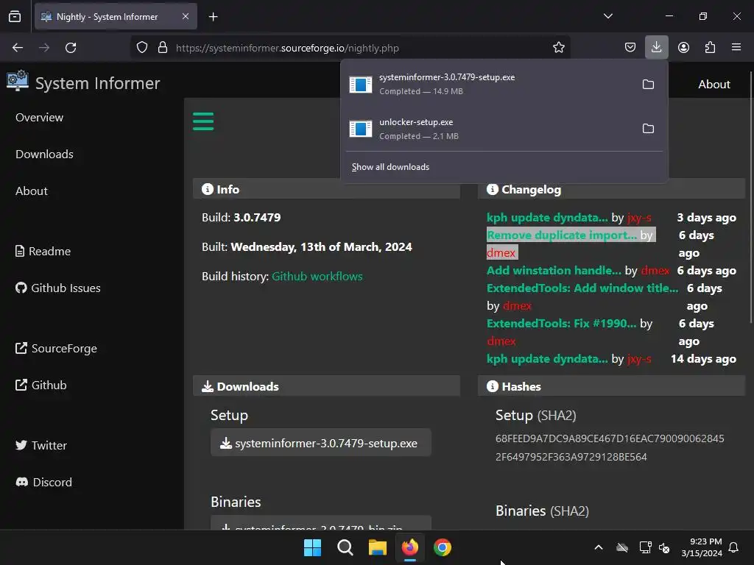
Task: Go to About in sidebar
Action: click(x=31, y=191)
